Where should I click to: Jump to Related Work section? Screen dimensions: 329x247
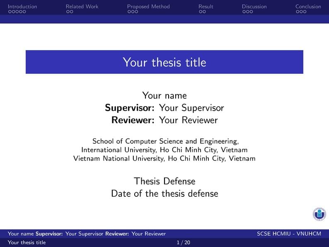[x=82, y=6]
